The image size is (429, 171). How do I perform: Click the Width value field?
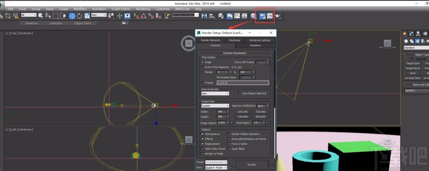pyautogui.click(x=221, y=112)
